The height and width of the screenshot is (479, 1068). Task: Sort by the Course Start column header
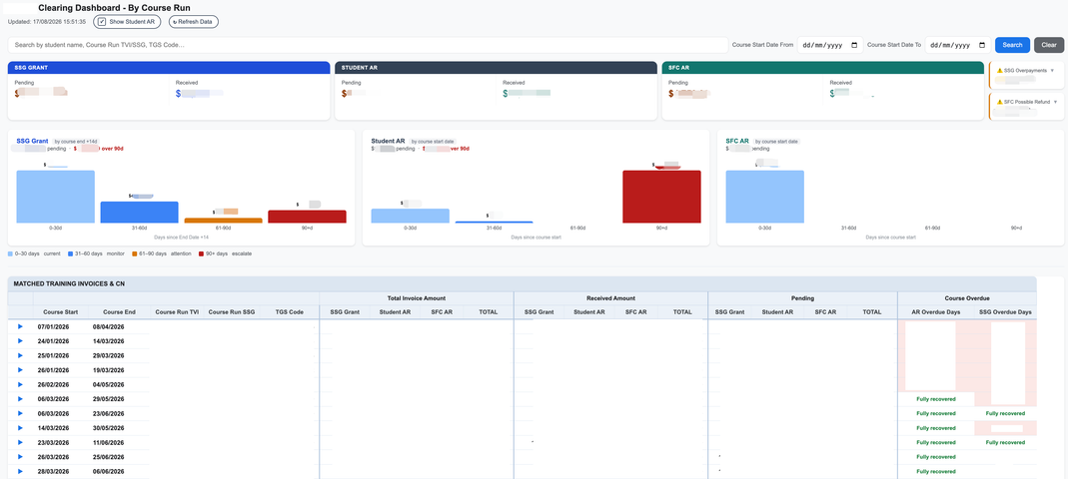click(61, 312)
